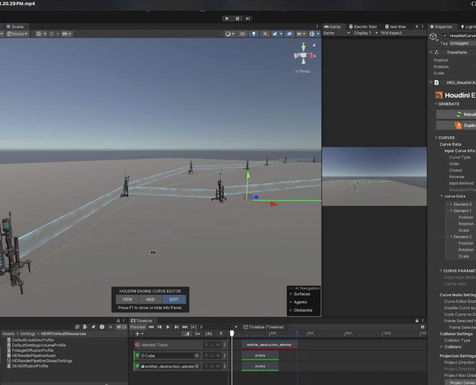The width and height of the screenshot is (476, 385).
Task: Toggle the emitter_destruction_alembic track checkbox
Action: point(137,366)
